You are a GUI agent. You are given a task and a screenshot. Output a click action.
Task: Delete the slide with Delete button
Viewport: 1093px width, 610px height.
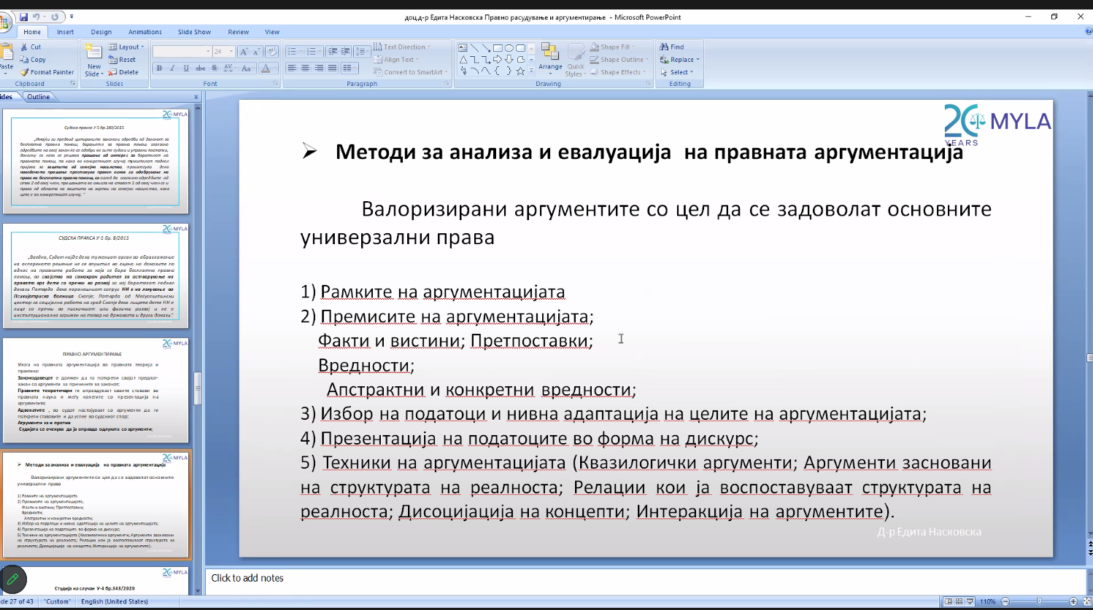click(x=123, y=72)
